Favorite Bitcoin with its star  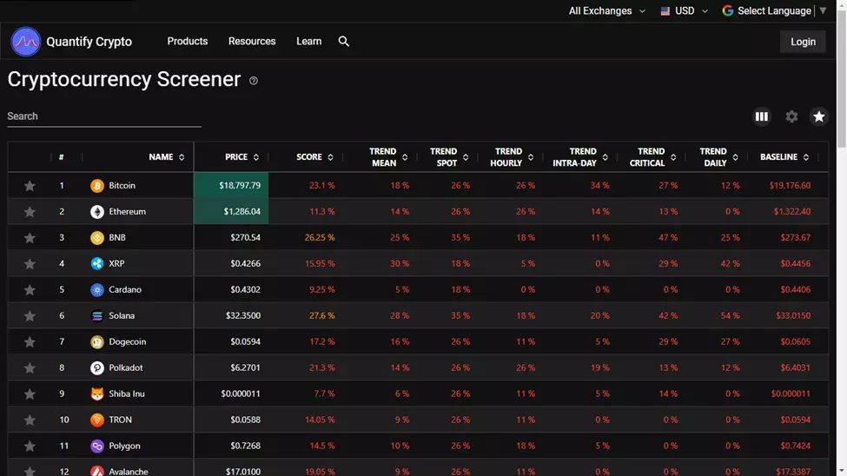click(x=30, y=186)
